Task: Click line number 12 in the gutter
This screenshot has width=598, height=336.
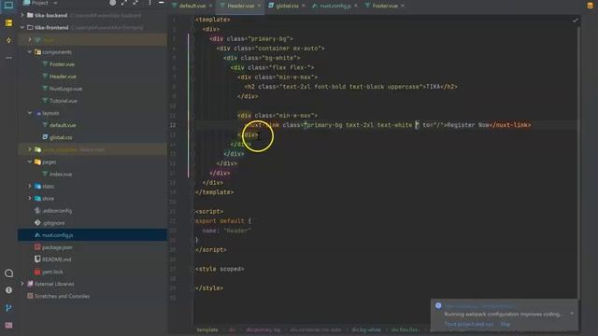Action: tap(173, 125)
